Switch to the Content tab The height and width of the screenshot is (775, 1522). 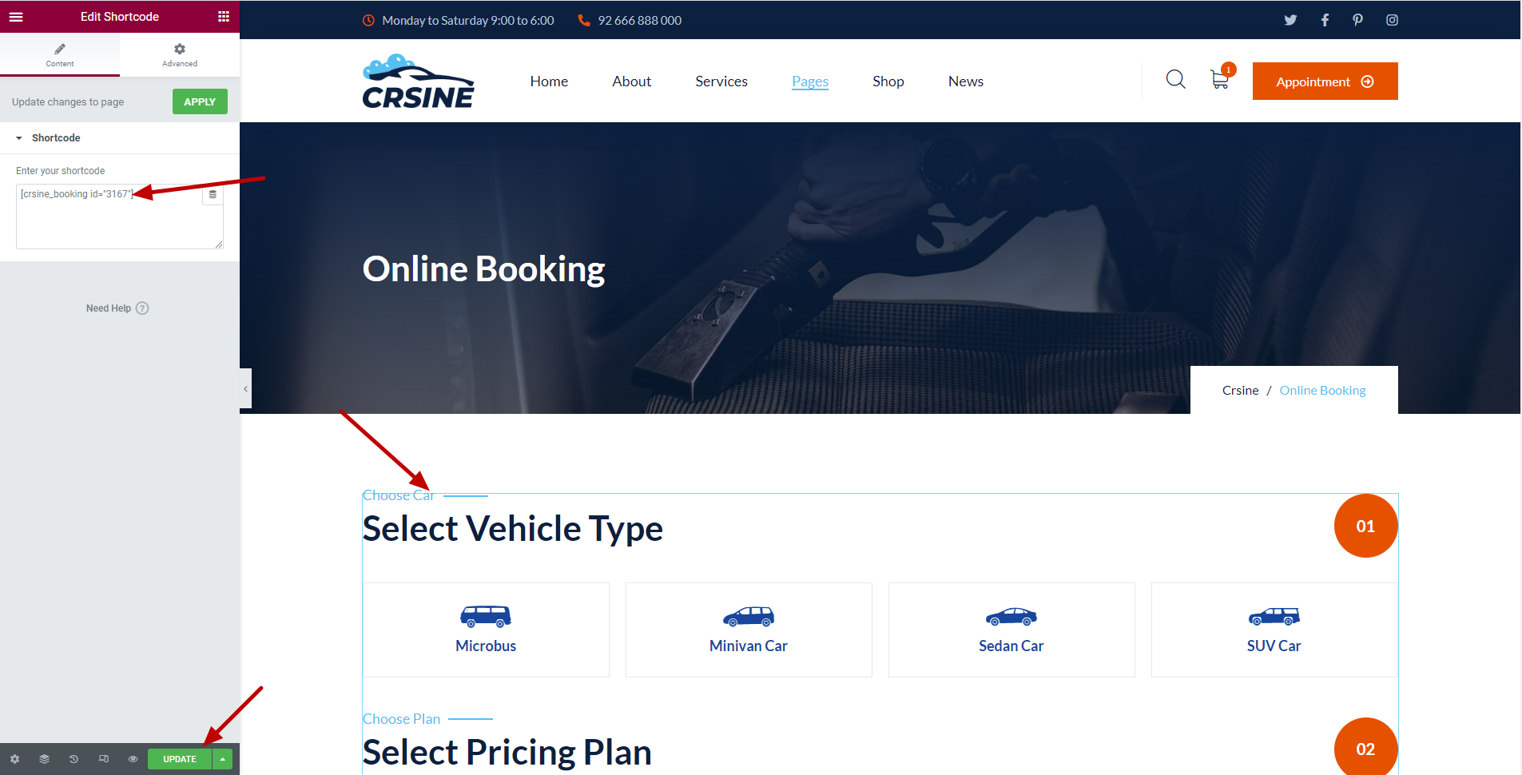pos(60,55)
